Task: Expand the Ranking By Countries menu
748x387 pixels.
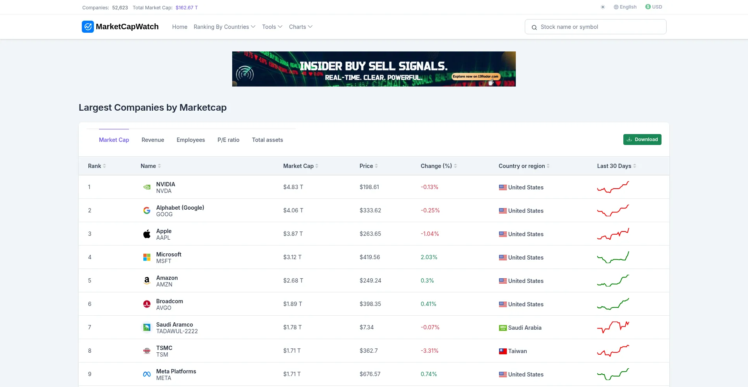Action: click(x=224, y=27)
